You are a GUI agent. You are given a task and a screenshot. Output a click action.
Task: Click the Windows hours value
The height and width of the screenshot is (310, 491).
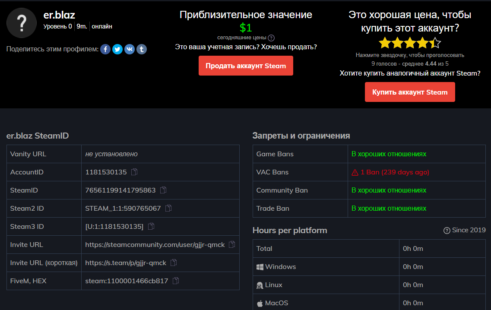[413, 267]
